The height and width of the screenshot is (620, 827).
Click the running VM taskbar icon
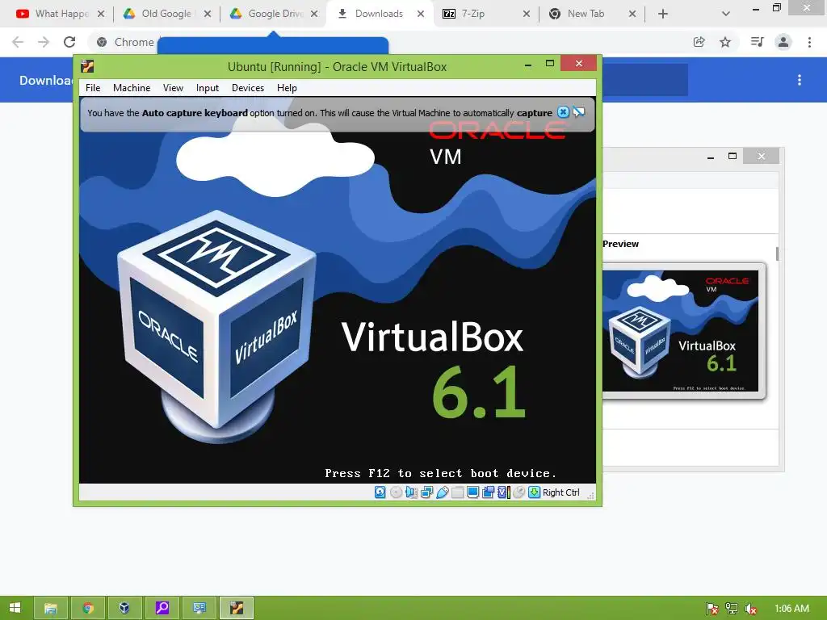(x=237, y=609)
